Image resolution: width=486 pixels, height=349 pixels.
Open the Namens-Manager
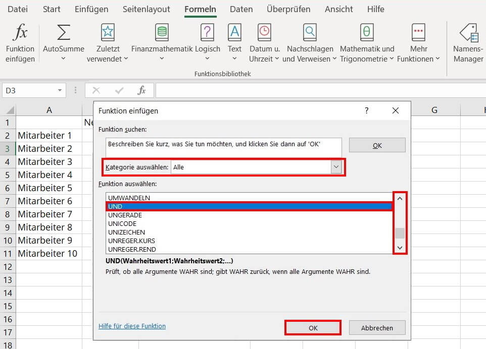468,43
